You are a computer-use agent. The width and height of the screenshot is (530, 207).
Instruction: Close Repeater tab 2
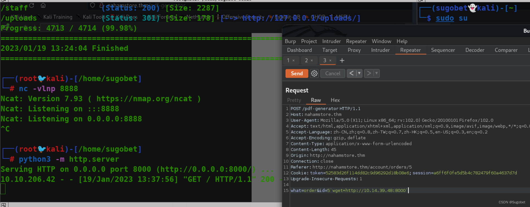point(312,60)
